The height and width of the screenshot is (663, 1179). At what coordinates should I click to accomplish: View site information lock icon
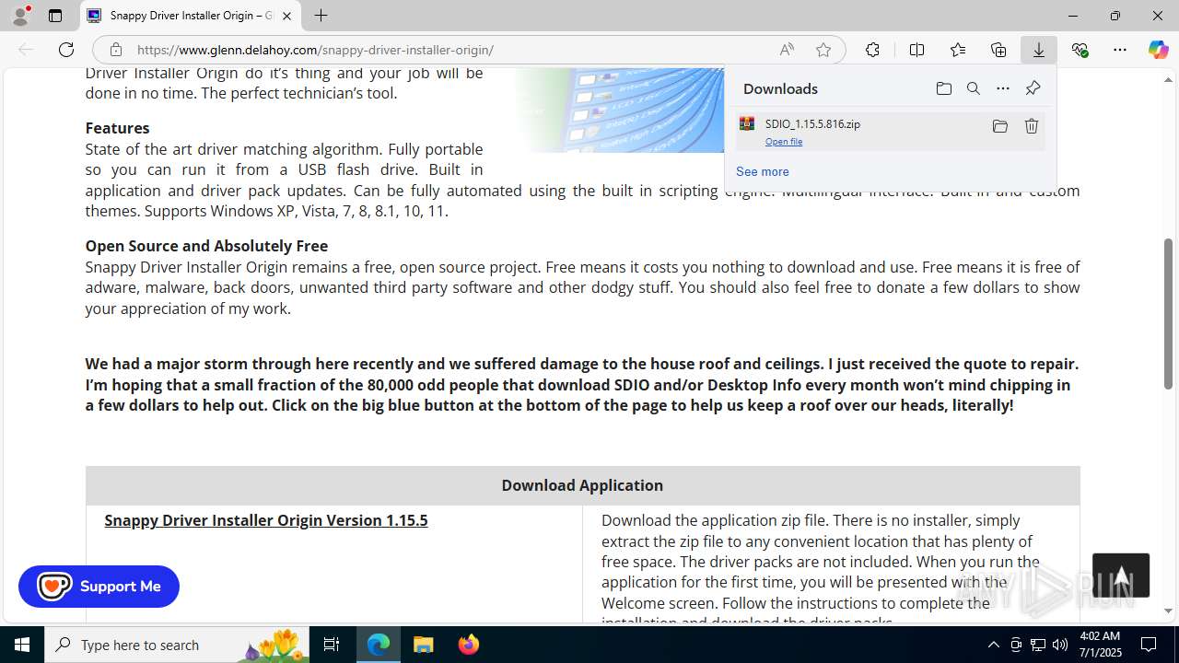pyautogui.click(x=116, y=50)
